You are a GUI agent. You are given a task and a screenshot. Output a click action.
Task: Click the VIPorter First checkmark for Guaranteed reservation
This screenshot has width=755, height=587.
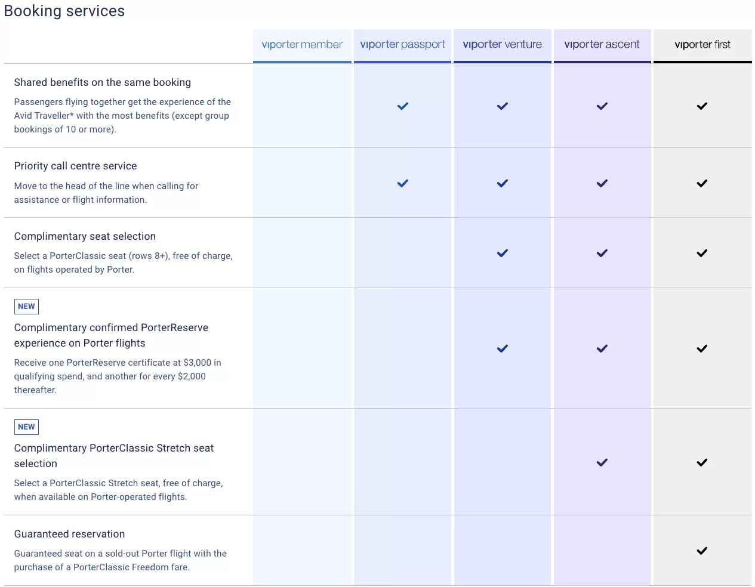point(702,551)
